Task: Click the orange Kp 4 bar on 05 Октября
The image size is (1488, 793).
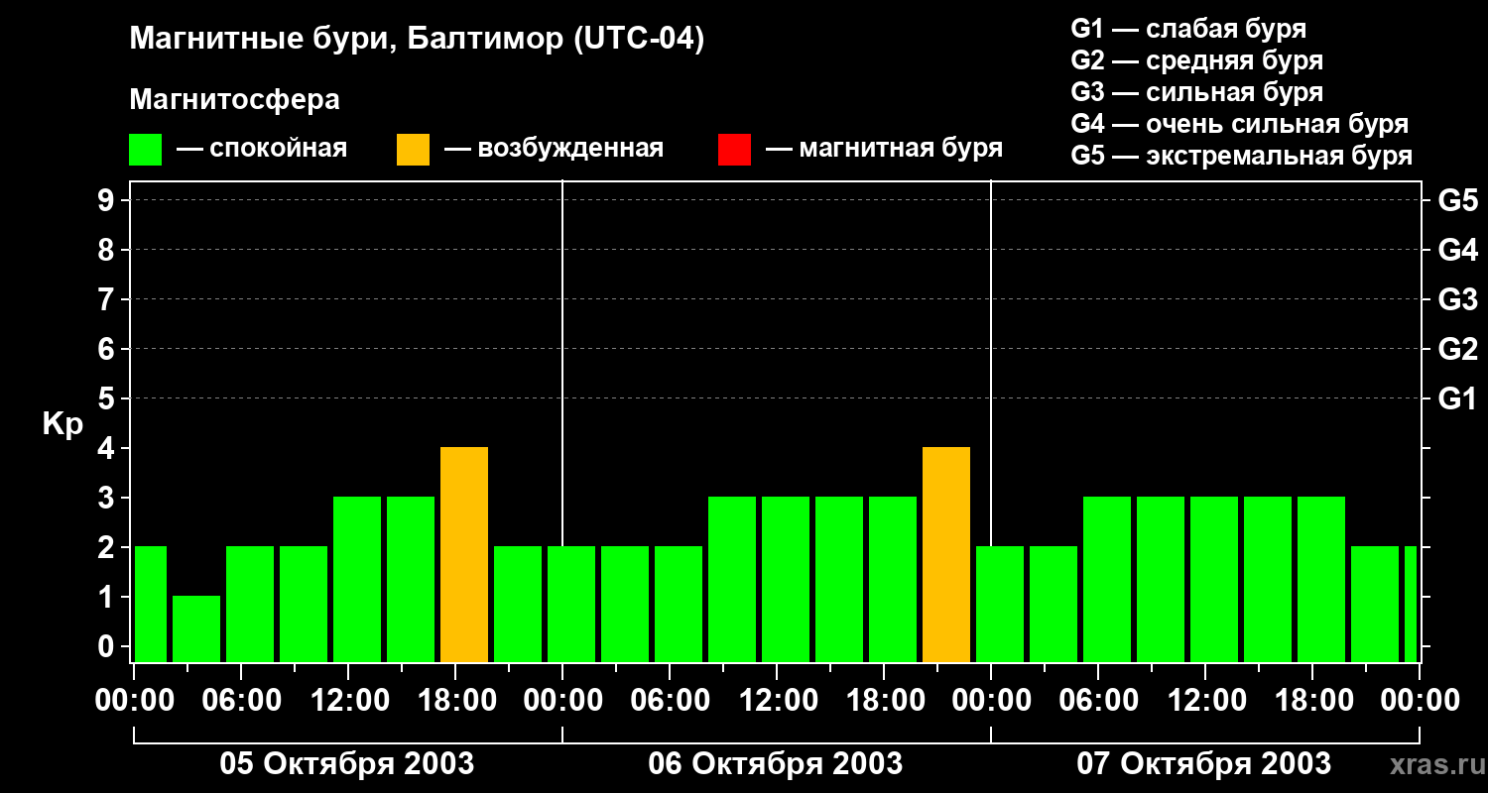Action: coord(464,554)
